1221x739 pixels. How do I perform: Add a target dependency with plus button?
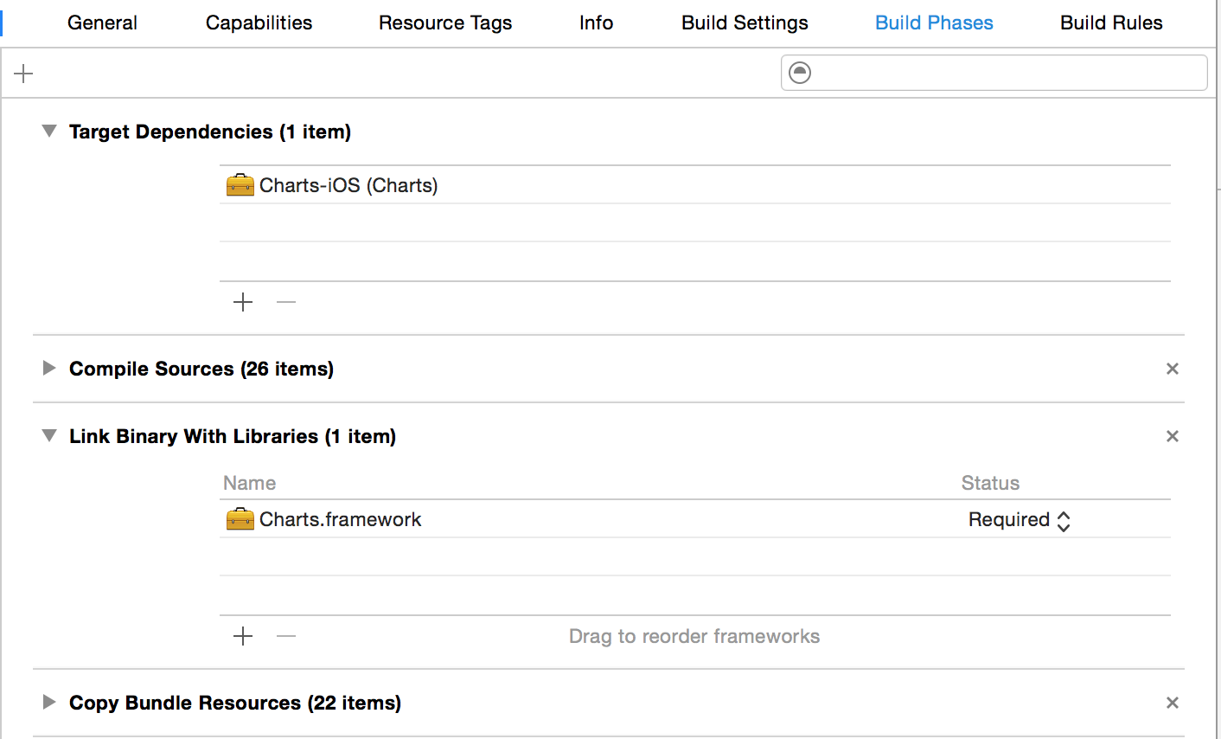coord(243,302)
